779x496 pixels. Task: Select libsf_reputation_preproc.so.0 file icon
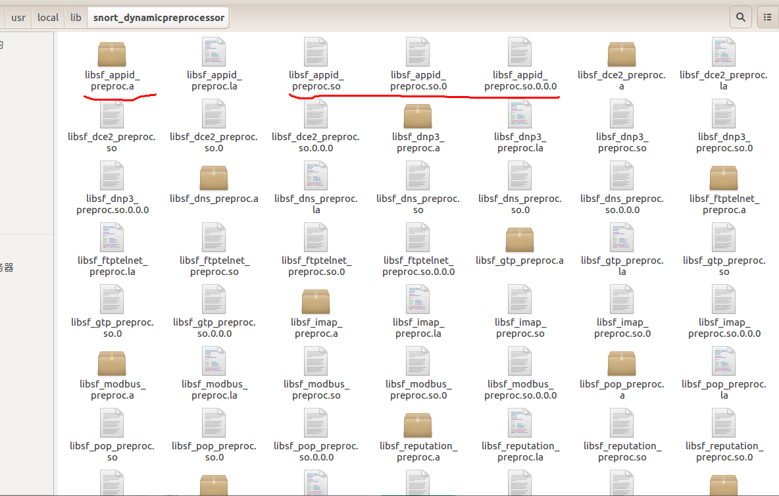click(x=724, y=423)
